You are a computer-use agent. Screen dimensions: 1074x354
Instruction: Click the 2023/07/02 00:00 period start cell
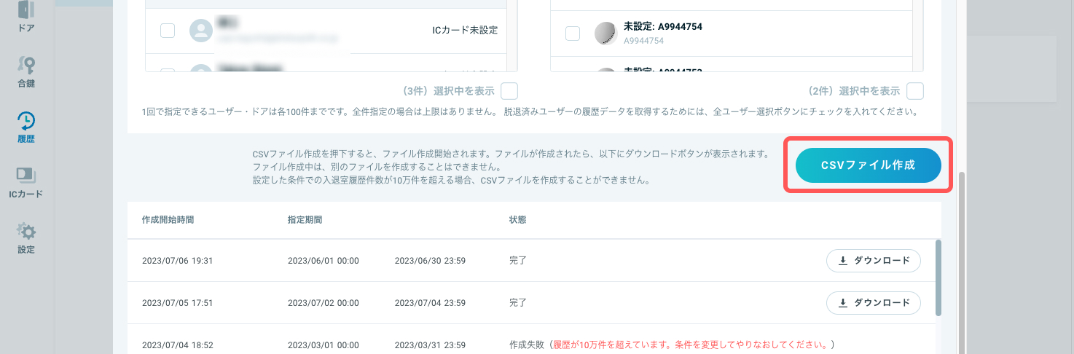tap(324, 303)
